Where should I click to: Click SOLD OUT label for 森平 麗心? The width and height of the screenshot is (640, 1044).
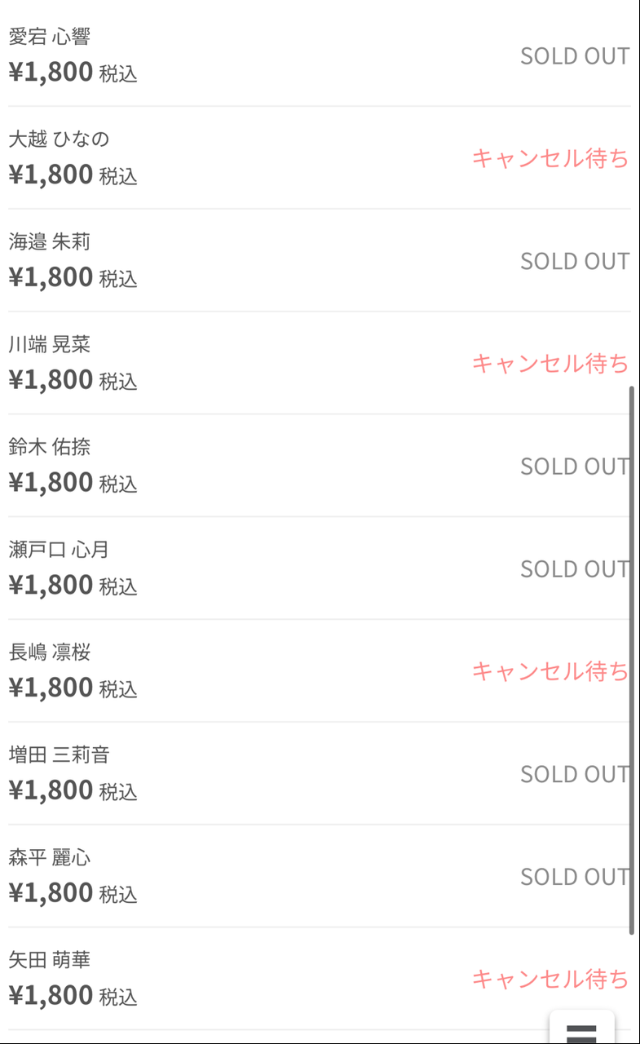tap(575, 877)
